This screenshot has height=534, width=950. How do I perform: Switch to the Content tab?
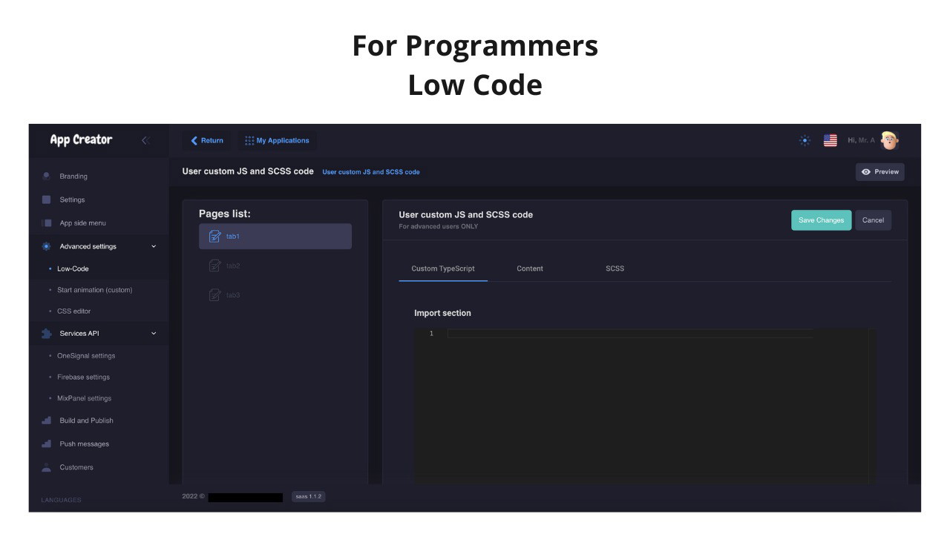[x=530, y=268]
